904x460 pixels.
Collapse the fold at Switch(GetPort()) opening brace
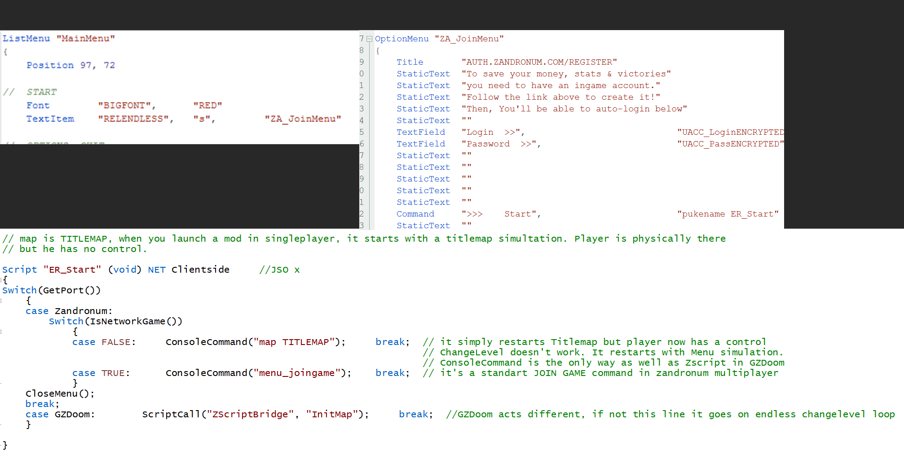point(1,301)
